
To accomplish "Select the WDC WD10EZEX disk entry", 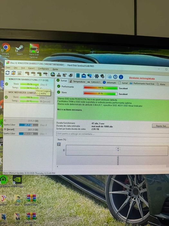I will 29,97.
